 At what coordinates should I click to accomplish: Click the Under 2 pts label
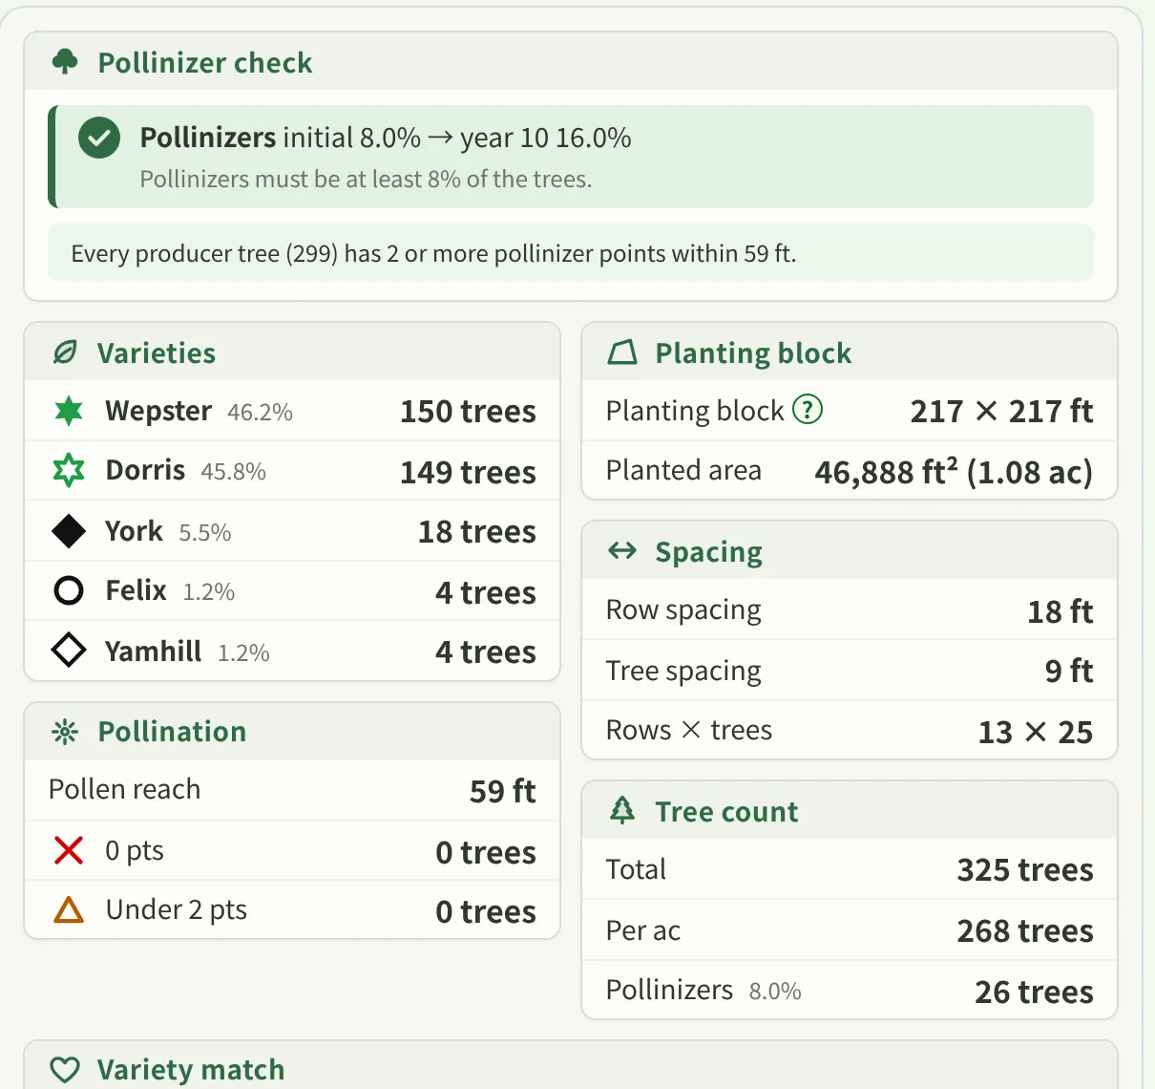point(177,910)
